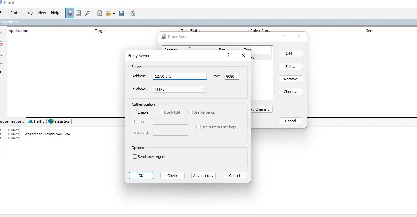Open the Protocol dropdown showing HTTPS
Viewport: 417px width, 217px height.
180,89
